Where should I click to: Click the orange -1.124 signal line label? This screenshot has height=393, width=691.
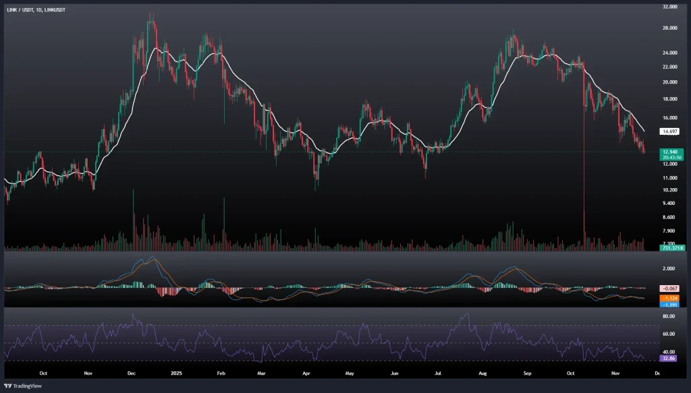[669, 298]
